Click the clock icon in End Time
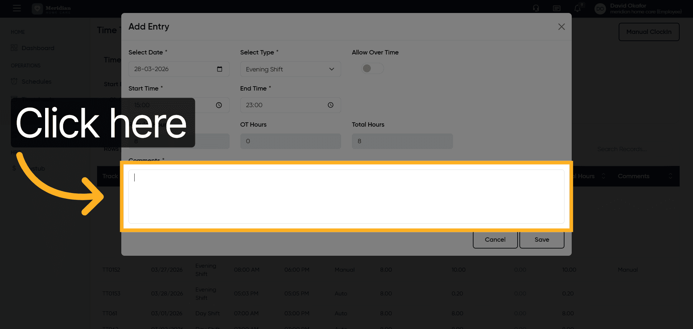 pyautogui.click(x=330, y=105)
